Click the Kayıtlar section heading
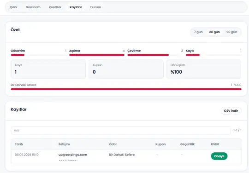Image resolution: width=249 pixels, height=173 pixels. tap(18, 110)
